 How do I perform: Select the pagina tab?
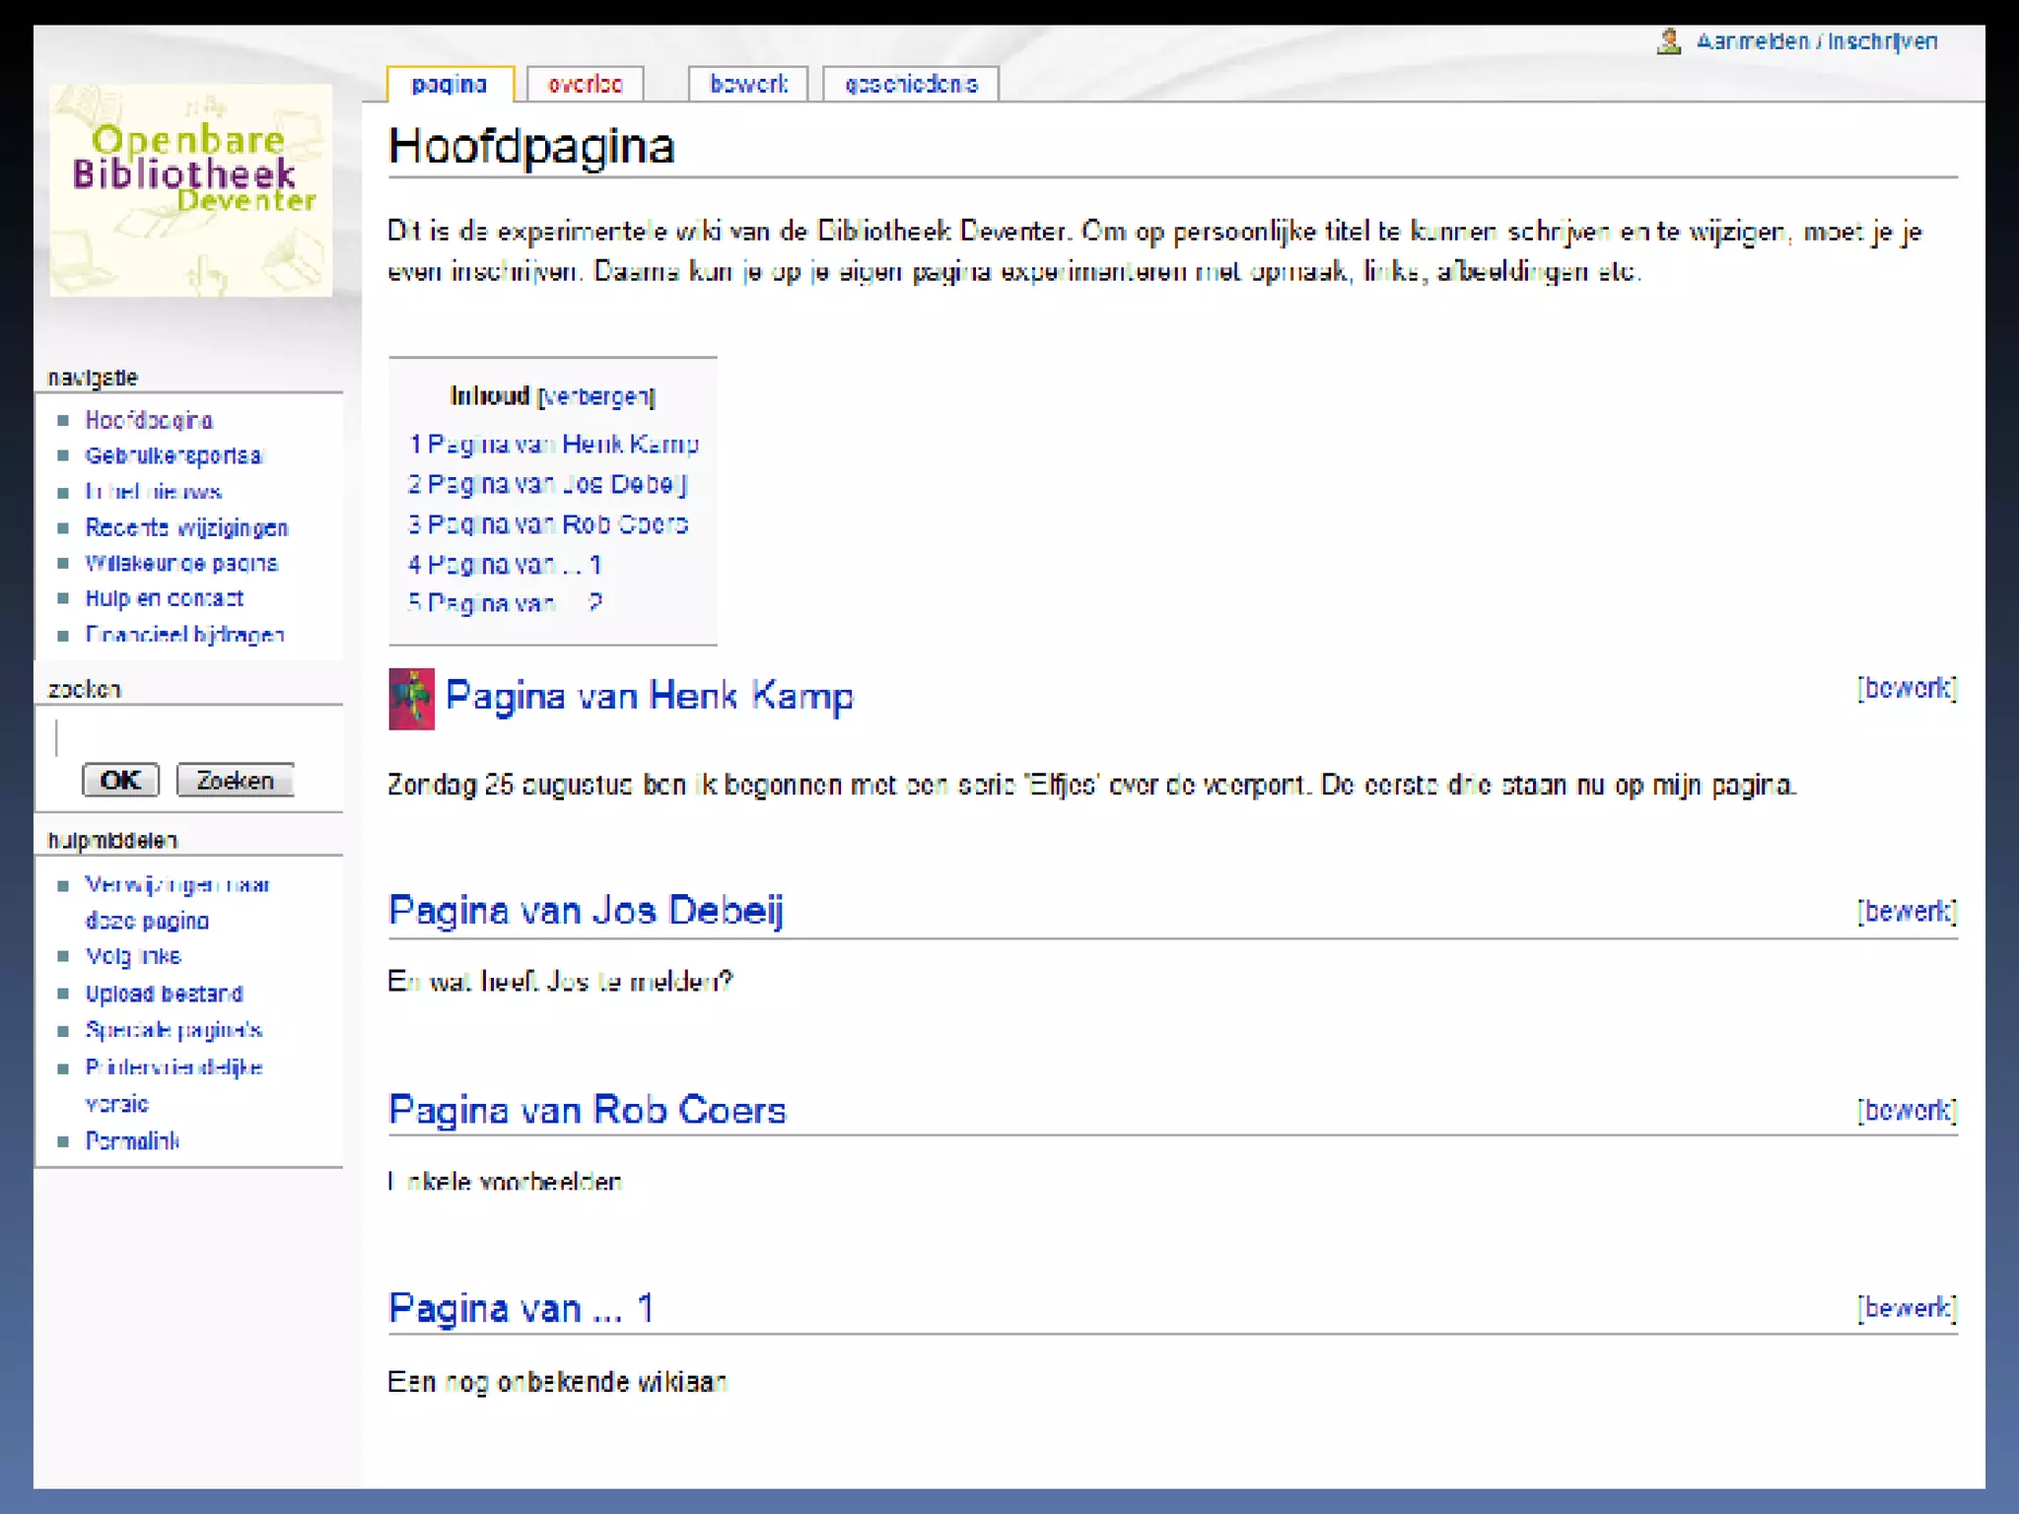click(x=450, y=85)
